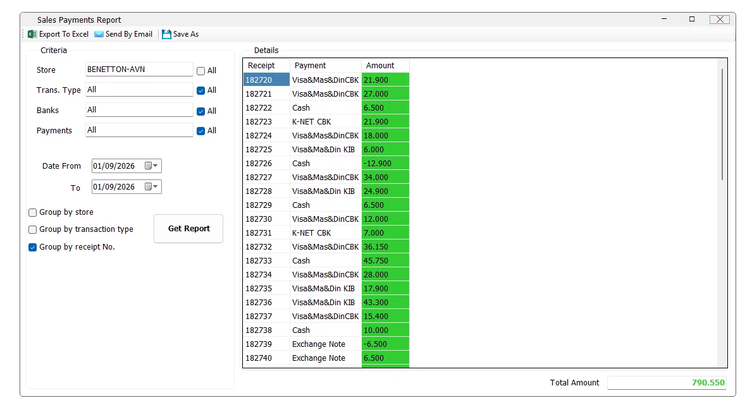This screenshot has width=752, height=405.
Task: Click the Send By Email envelope icon
Action: pyautogui.click(x=99, y=34)
